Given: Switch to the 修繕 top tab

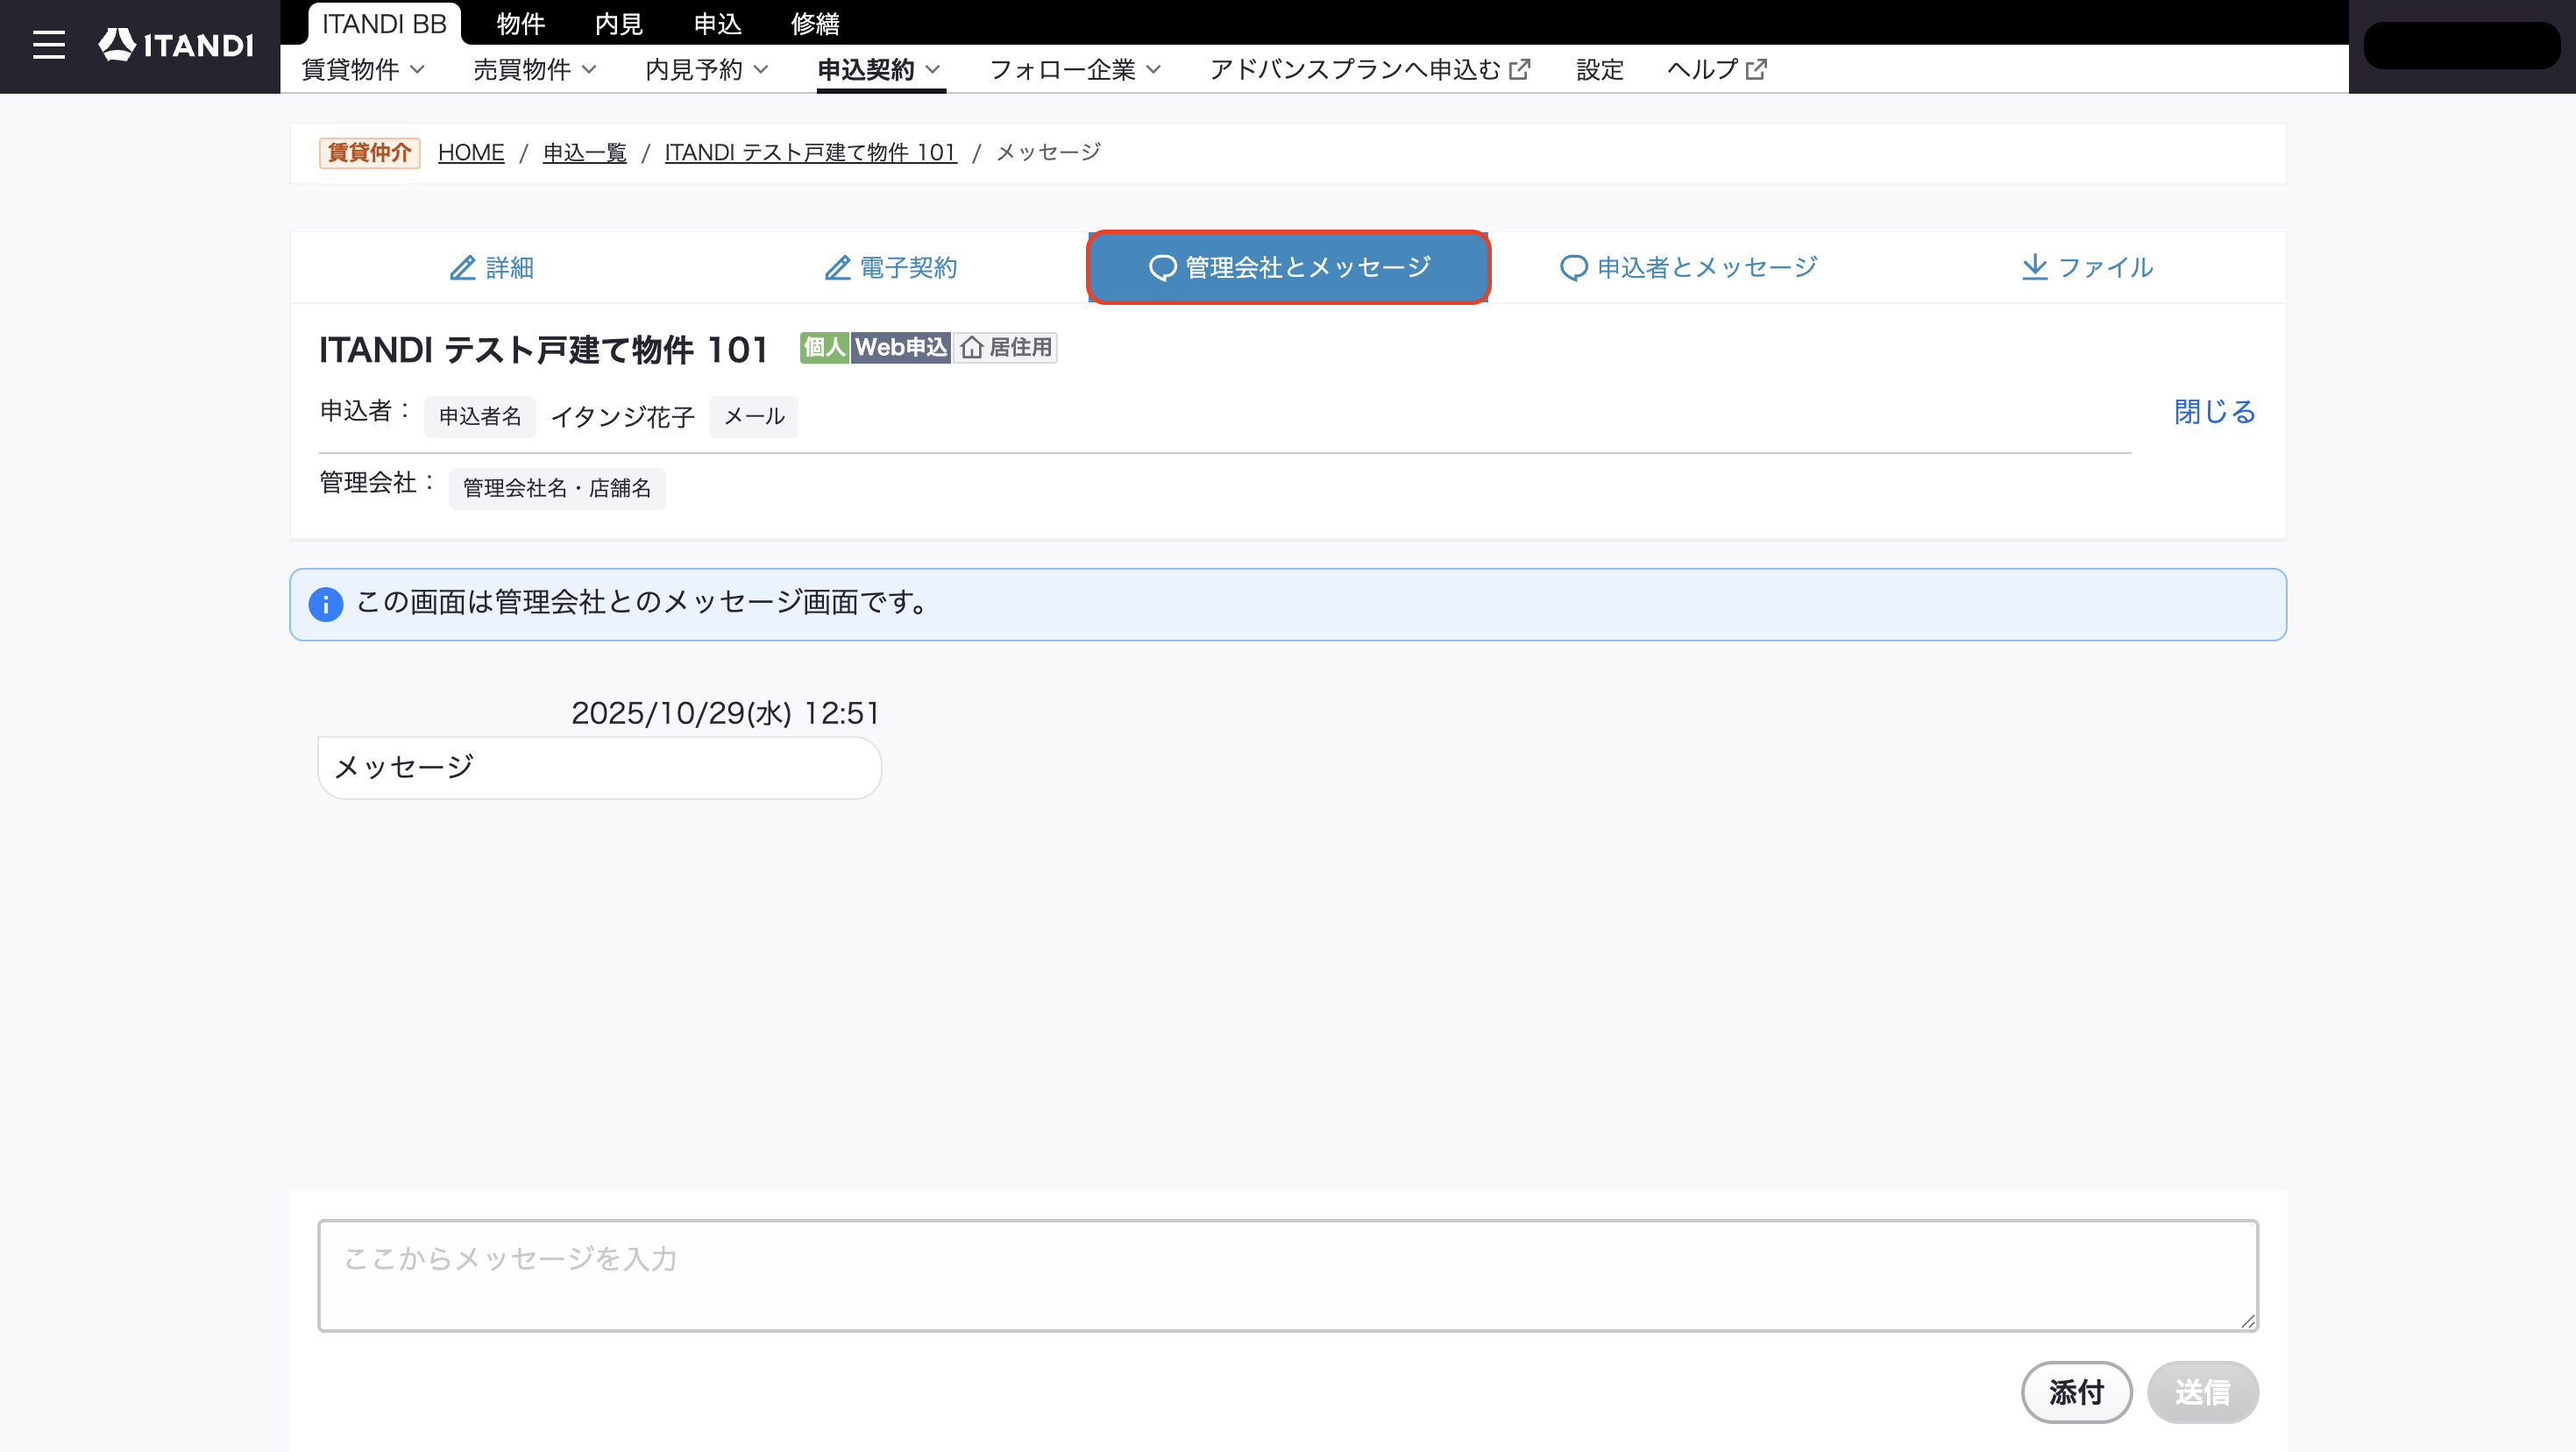Looking at the screenshot, I should [815, 23].
